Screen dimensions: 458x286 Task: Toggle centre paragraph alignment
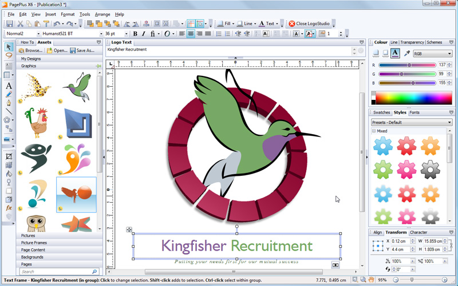(x=191, y=34)
